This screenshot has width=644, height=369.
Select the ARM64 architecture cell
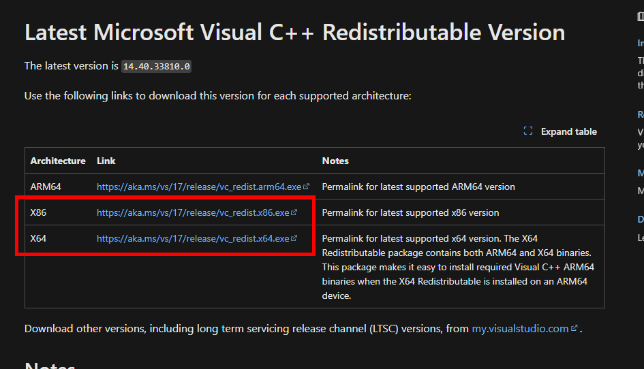click(x=46, y=187)
